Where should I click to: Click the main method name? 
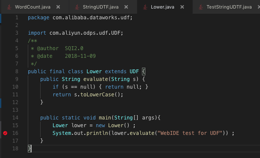coord(105,118)
